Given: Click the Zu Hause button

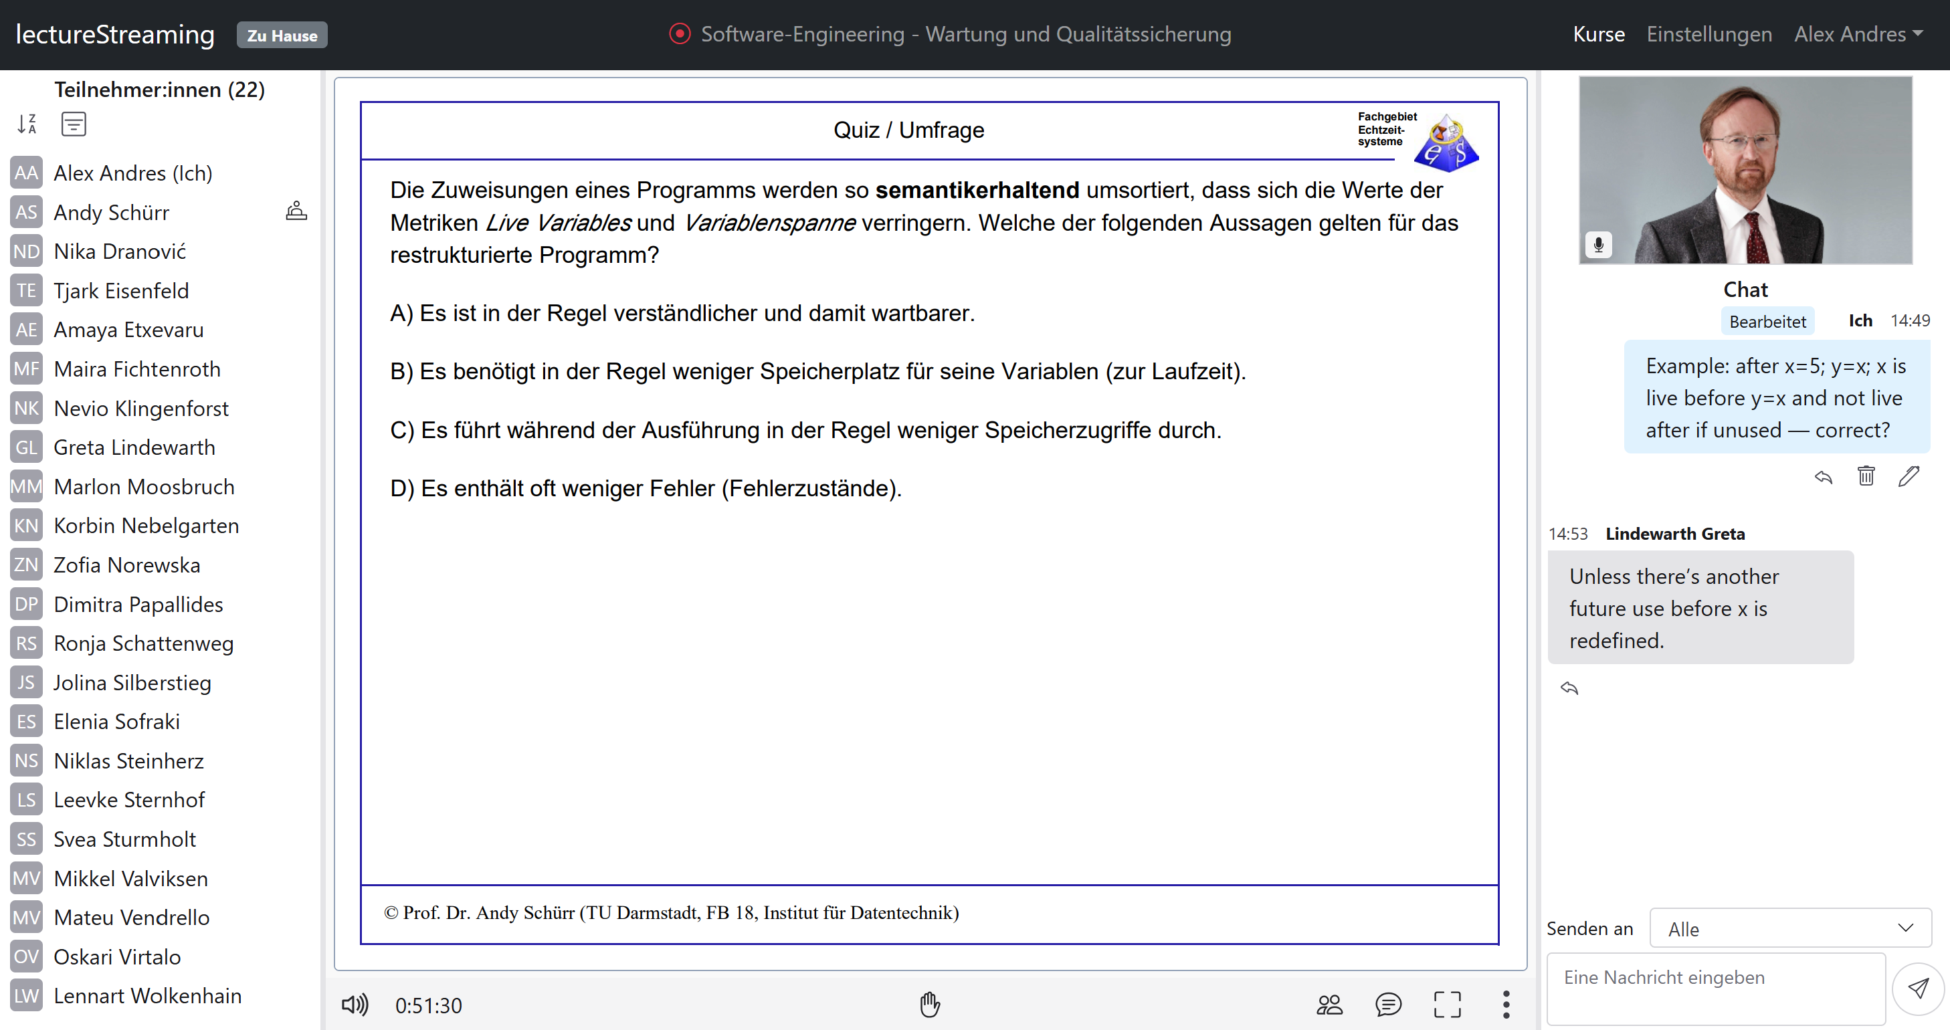Looking at the screenshot, I should (x=282, y=35).
